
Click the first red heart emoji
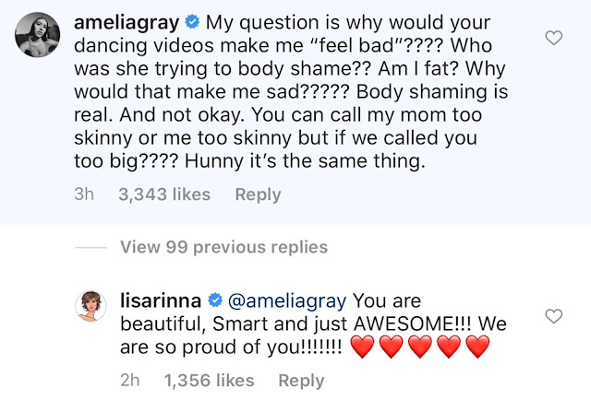pyautogui.click(x=363, y=347)
